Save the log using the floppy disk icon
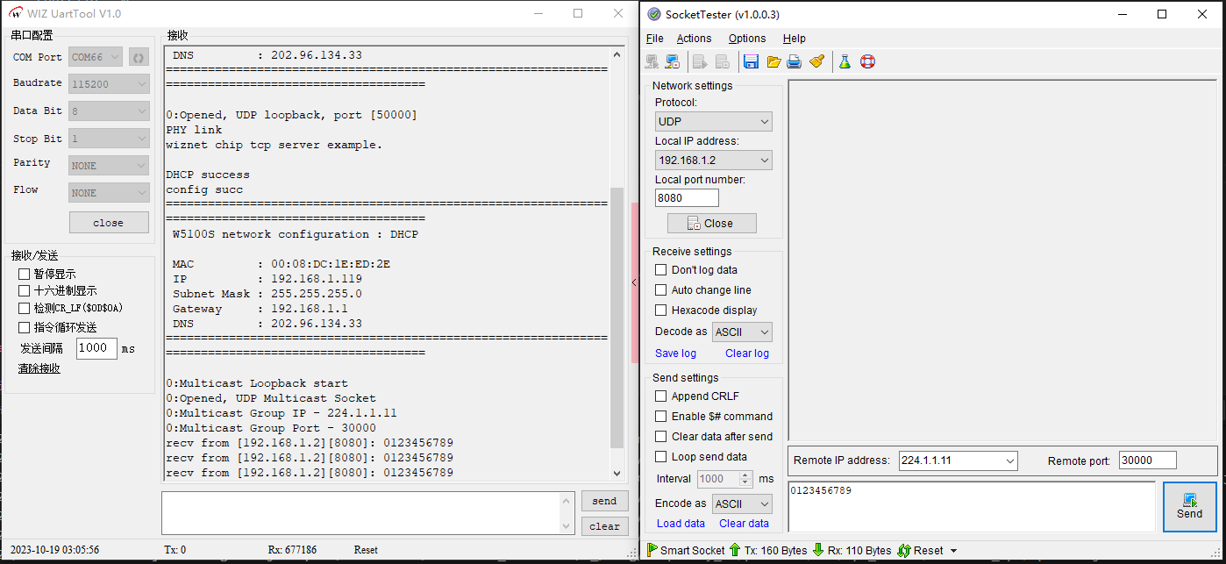The image size is (1226, 564). tap(751, 61)
